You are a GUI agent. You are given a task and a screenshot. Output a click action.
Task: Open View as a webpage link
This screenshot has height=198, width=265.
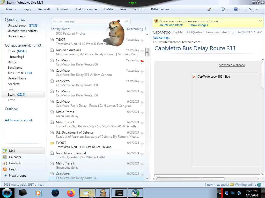tap(232, 65)
